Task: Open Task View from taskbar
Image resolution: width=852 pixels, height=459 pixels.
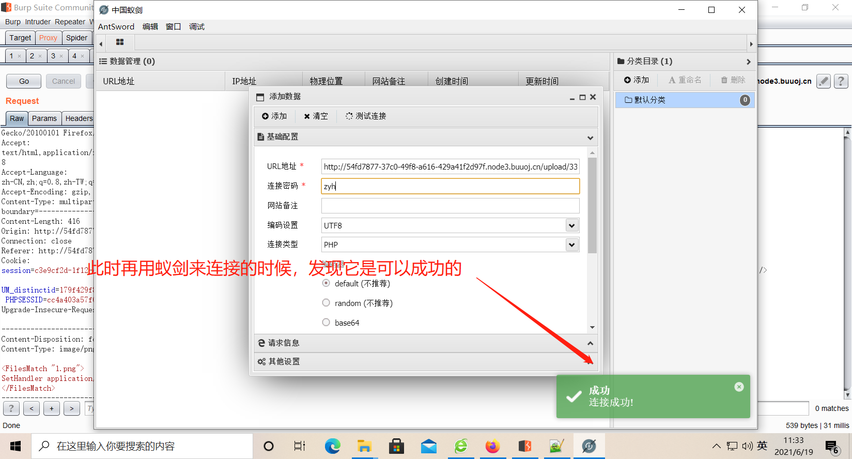Action: (x=300, y=446)
